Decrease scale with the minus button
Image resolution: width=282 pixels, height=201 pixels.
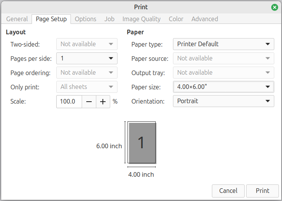click(x=89, y=102)
